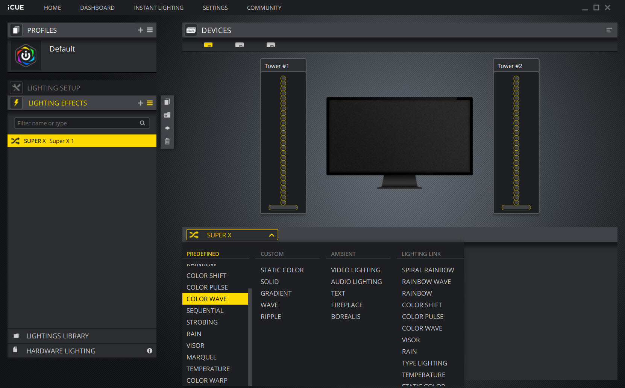Open the Devices options menu icon
The image size is (625, 388).
pyautogui.click(x=609, y=30)
